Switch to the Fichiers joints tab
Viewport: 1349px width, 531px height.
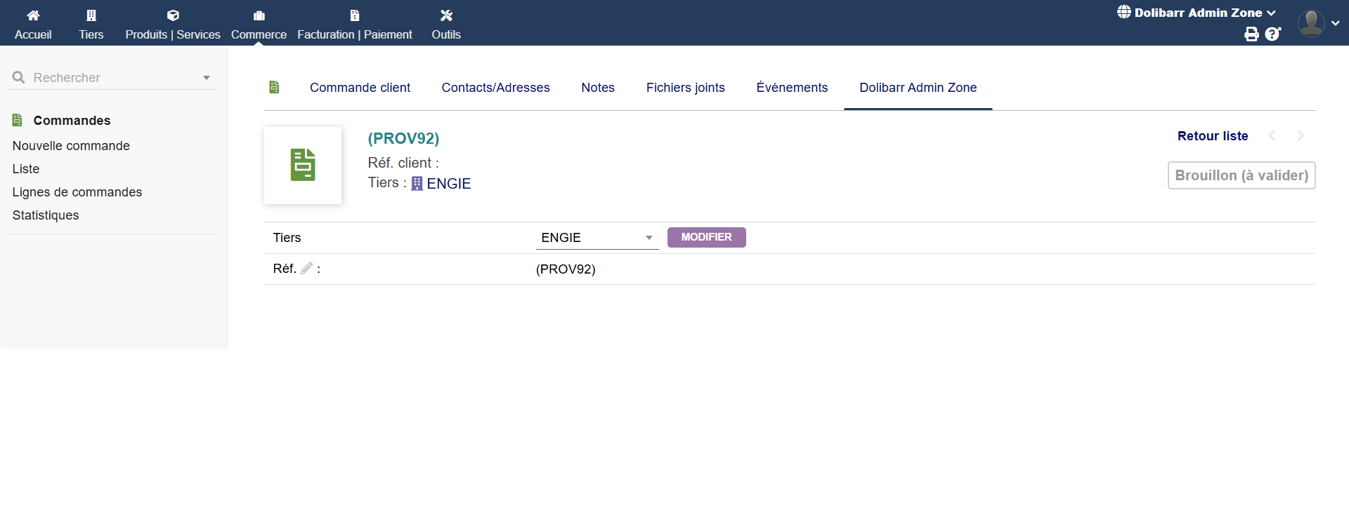[x=685, y=88]
